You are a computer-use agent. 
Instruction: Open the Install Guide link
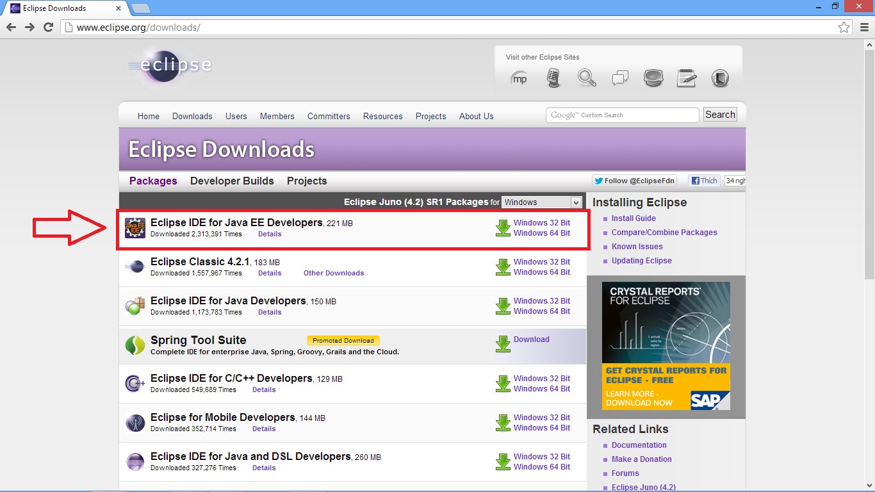tap(634, 218)
